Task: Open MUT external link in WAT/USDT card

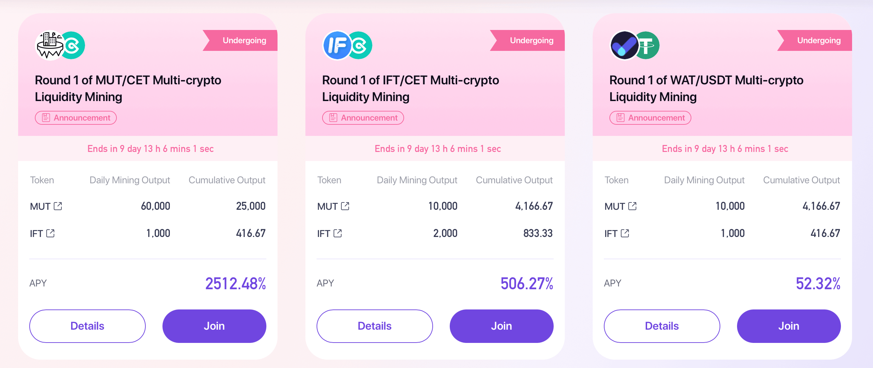Action: tap(632, 206)
